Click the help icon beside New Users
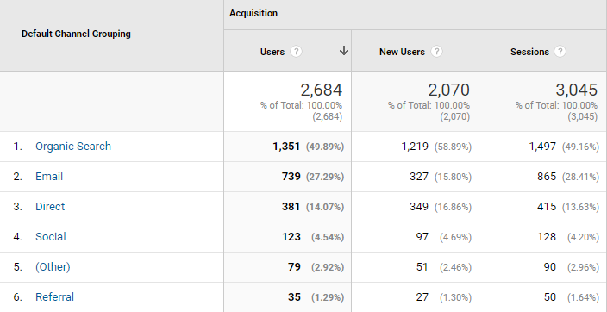The image size is (607, 312). coord(436,52)
